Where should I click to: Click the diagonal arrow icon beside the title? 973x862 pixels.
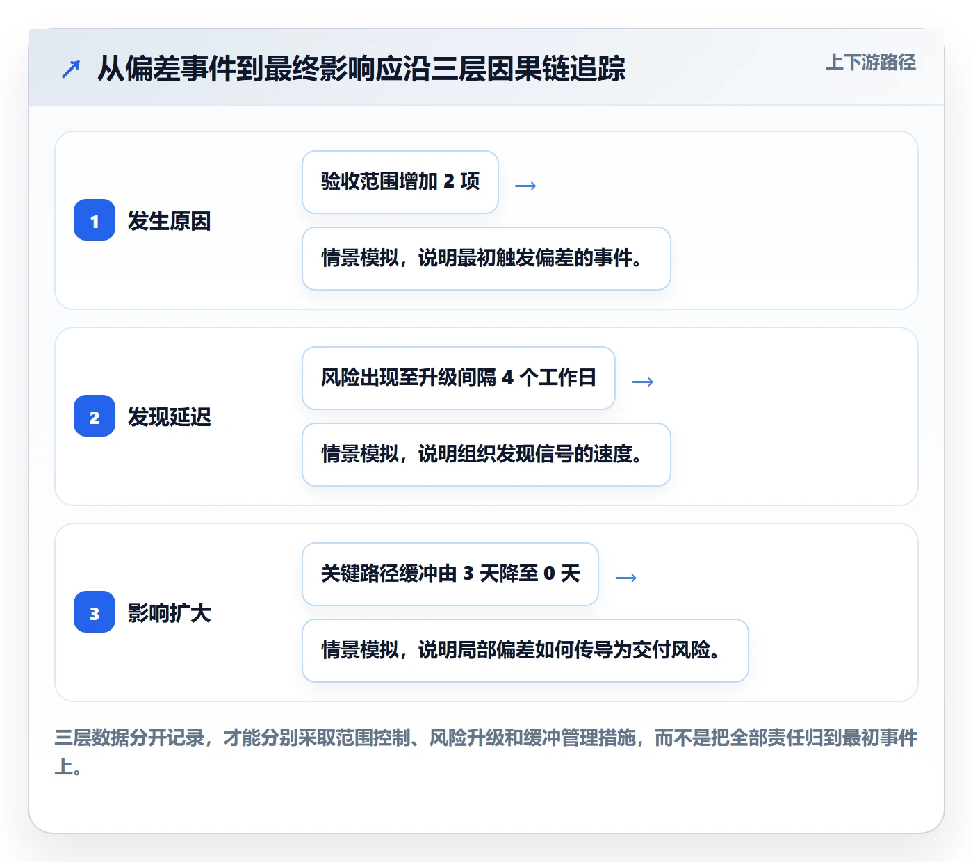(71, 69)
